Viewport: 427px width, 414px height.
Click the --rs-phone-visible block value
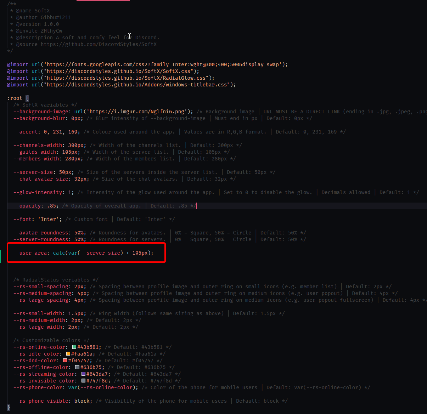[82, 401]
